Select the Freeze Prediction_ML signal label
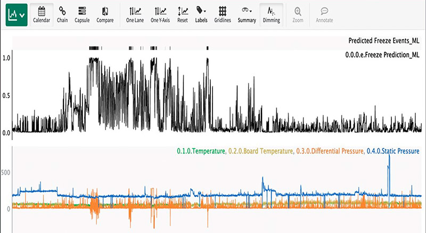The width and height of the screenshot is (426, 233). (383, 54)
